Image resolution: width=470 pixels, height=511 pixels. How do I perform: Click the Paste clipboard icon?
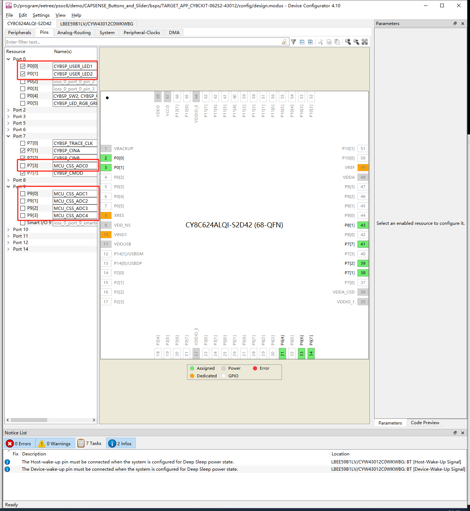pyautogui.click(x=337, y=42)
